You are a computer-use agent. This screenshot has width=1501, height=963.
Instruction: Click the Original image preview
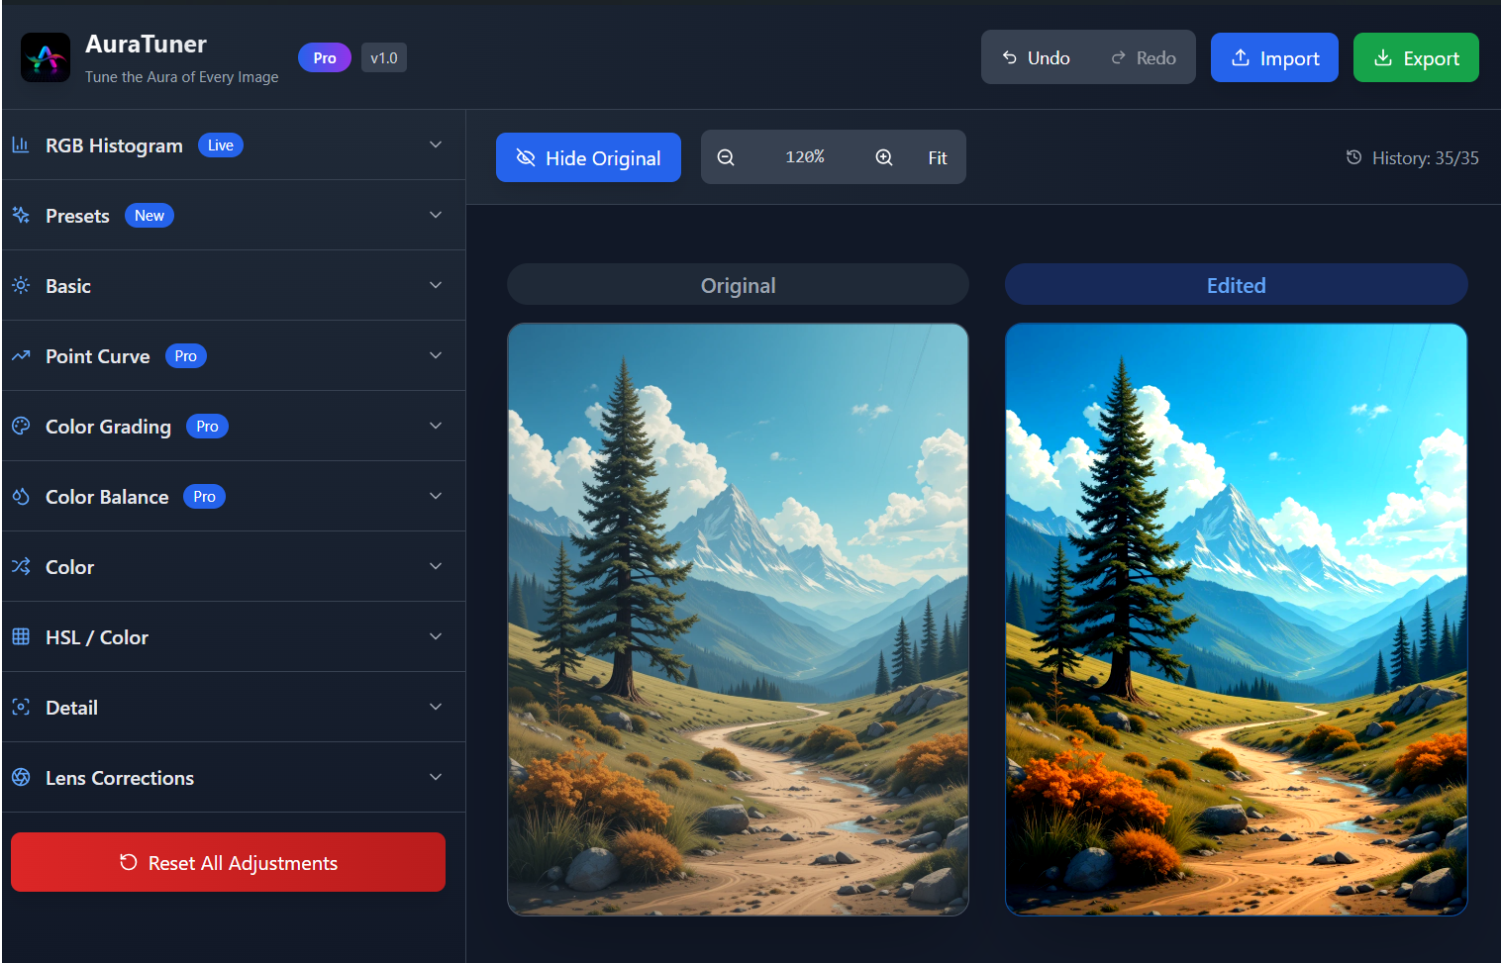[738, 620]
